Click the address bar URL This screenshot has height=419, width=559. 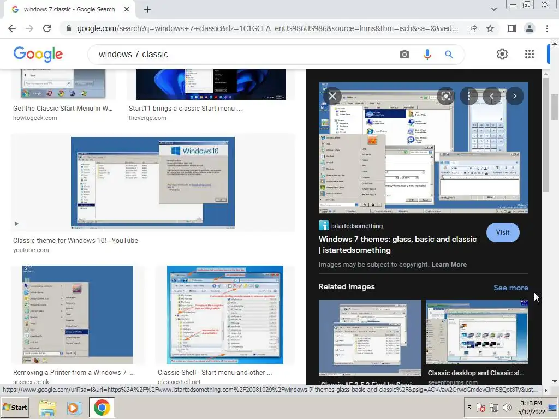pyautogui.click(x=267, y=28)
